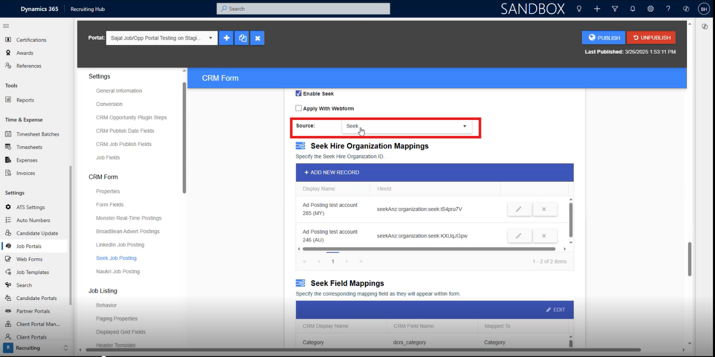This screenshot has height=357, width=715.
Task: Open the settings gear in header
Action: coord(651,9)
